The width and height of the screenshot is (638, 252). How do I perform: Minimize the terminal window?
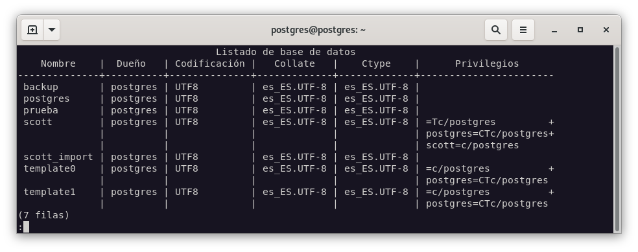pyautogui.click(x=554, y=30)
